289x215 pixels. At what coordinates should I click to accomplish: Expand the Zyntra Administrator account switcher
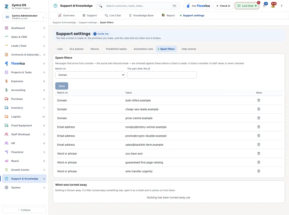(x=24, y=17)
